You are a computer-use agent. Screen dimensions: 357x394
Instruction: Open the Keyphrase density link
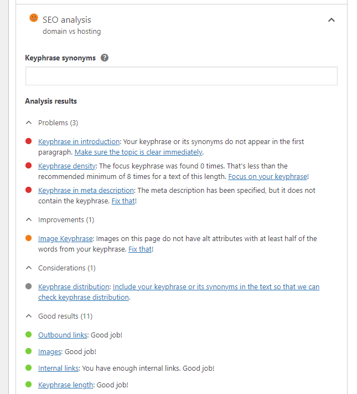(x=67, y=166)
